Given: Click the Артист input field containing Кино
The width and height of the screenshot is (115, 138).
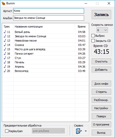Looking at the screenshot, I should [49, 11].
